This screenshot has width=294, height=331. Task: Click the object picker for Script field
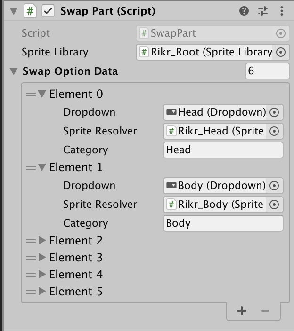(281, 33)
